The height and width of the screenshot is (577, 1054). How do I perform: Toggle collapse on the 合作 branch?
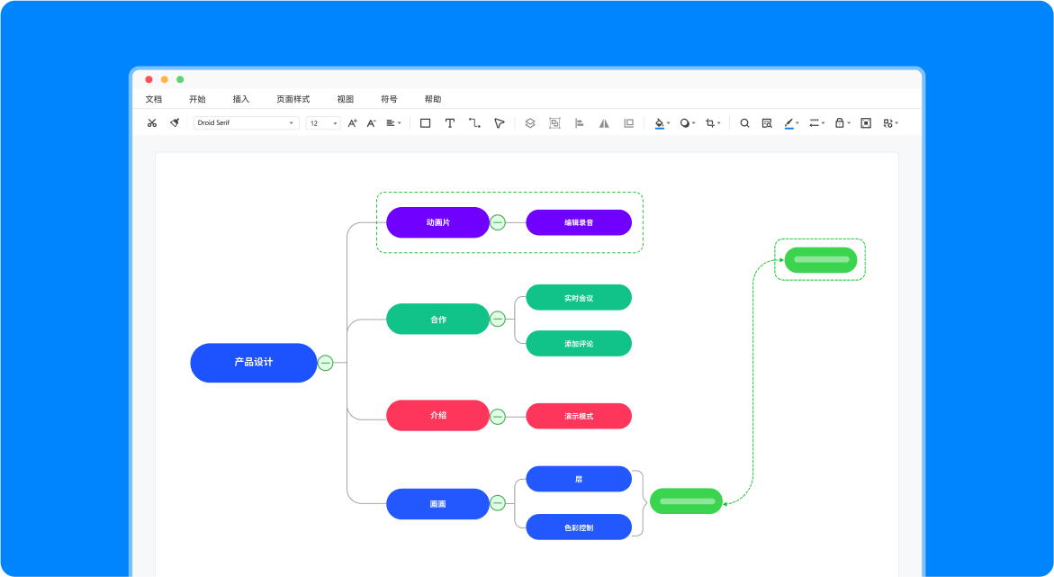click(498, 319)
